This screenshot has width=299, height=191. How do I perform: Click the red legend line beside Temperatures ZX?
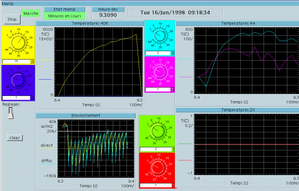[x=185, y=160]
